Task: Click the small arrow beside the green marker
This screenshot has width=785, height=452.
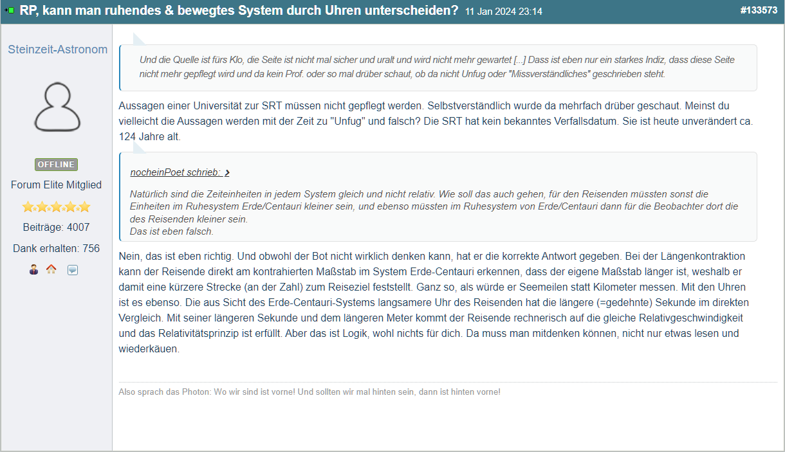Action: (6, 10)
